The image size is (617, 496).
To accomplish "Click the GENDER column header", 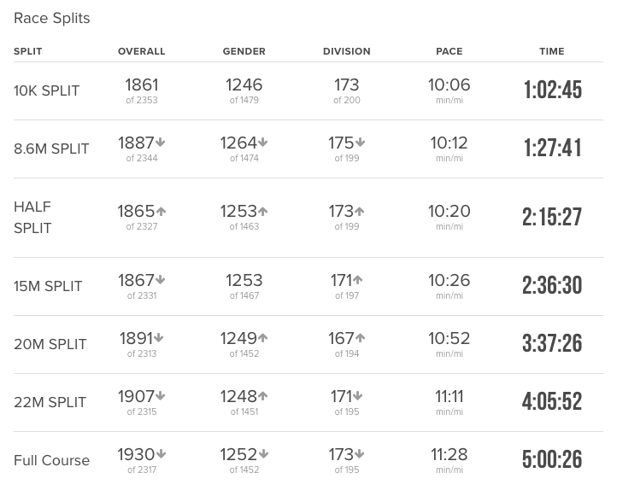I will pos(244,51).
